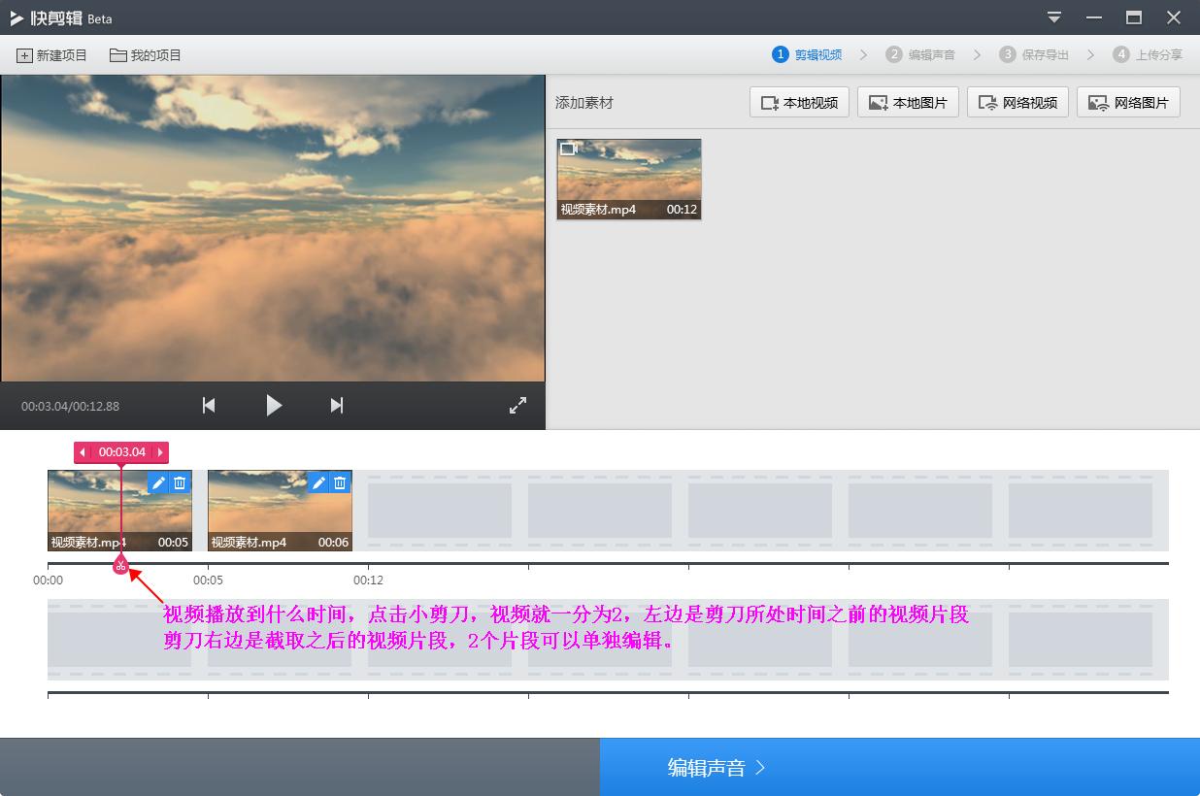
Task: Create a 新建项目
Action: 50,54
